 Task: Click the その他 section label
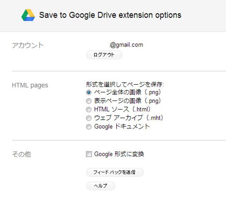pos(22,154)
